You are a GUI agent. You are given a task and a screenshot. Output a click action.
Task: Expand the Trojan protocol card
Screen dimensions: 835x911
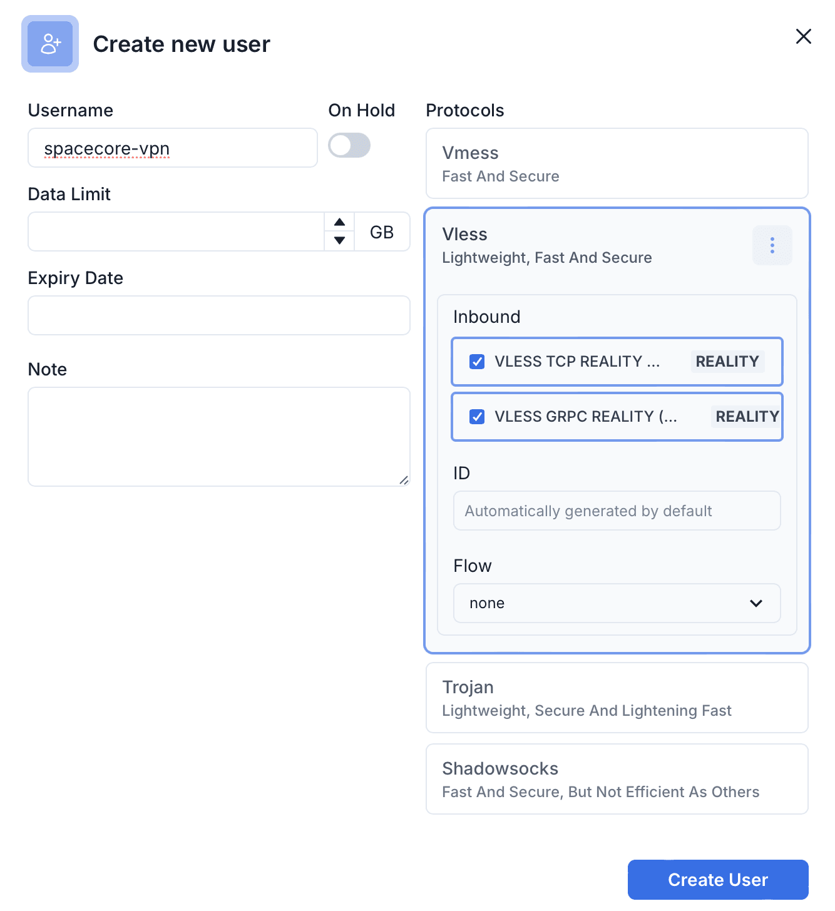617,698
